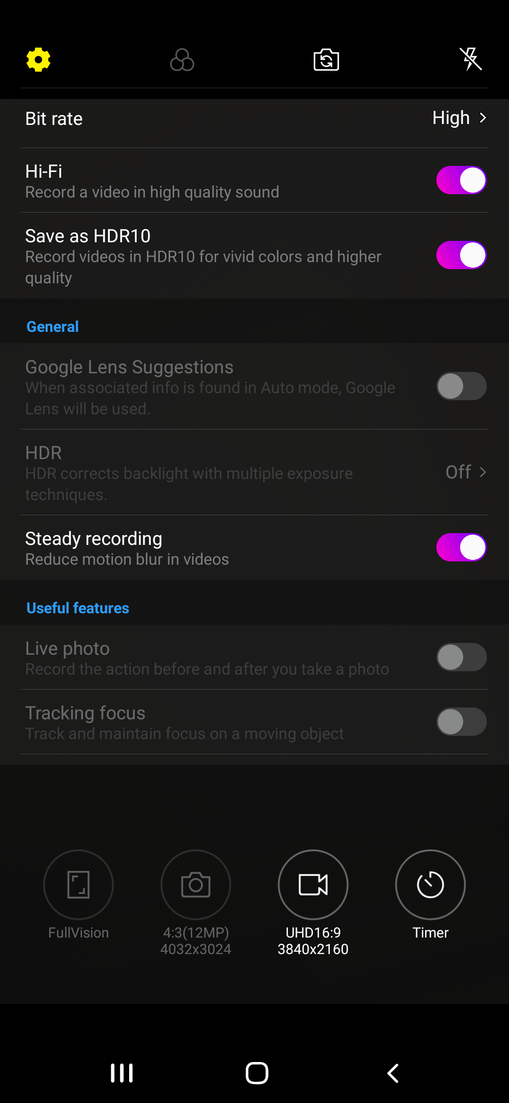Open recent apps navigation button
This screenshot has height=1103, width=509.
coord(122,1073)
